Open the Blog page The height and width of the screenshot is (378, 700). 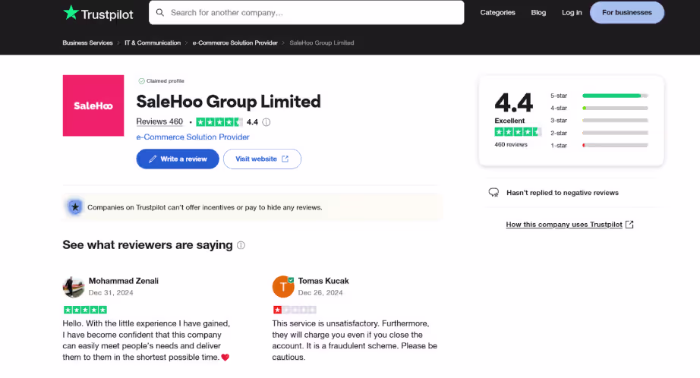coord(538,12)
